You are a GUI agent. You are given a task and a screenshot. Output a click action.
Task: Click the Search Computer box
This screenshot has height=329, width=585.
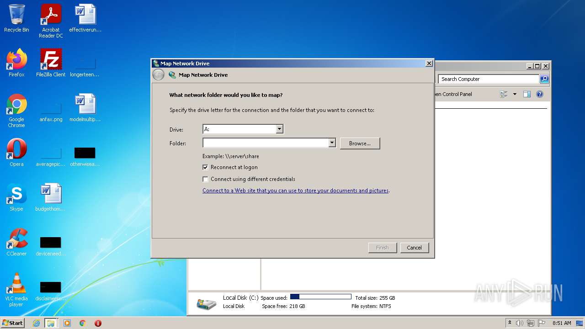click(x=489, y=79)
